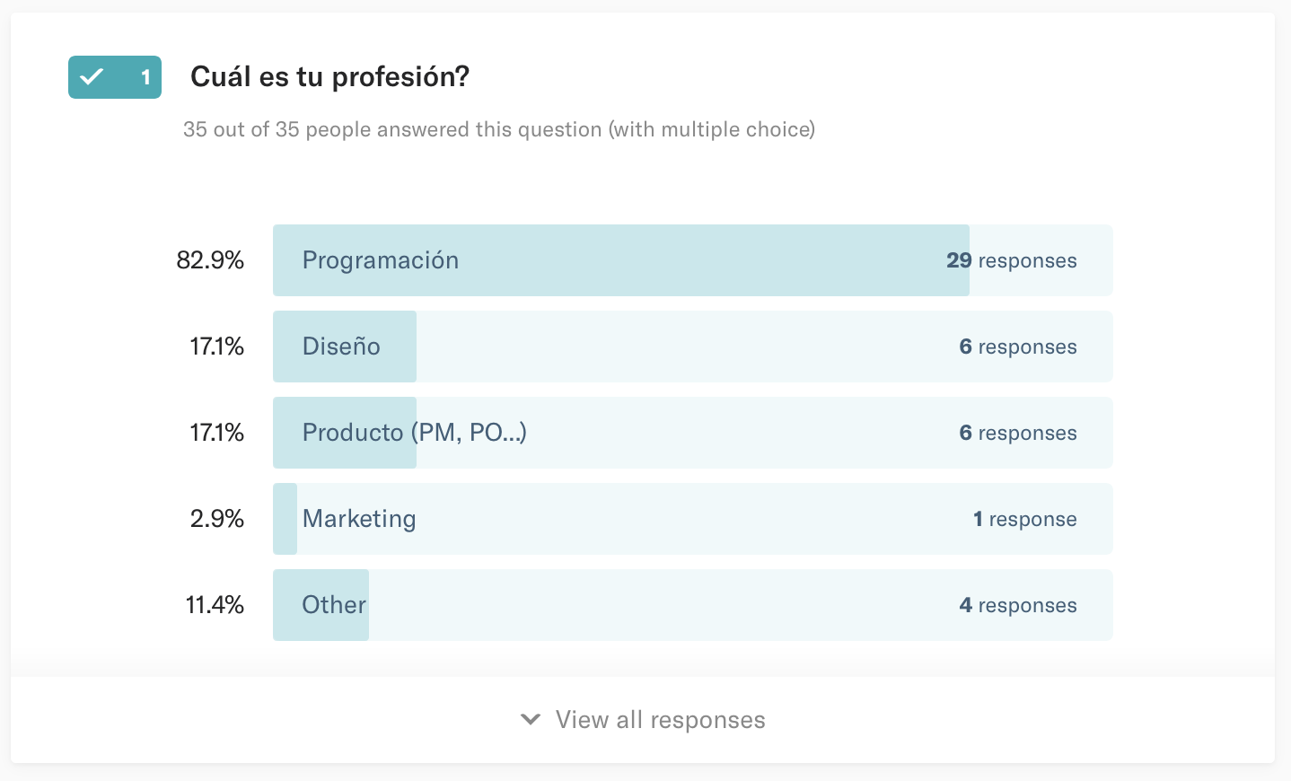Click the Other result bar

[692, 605]
